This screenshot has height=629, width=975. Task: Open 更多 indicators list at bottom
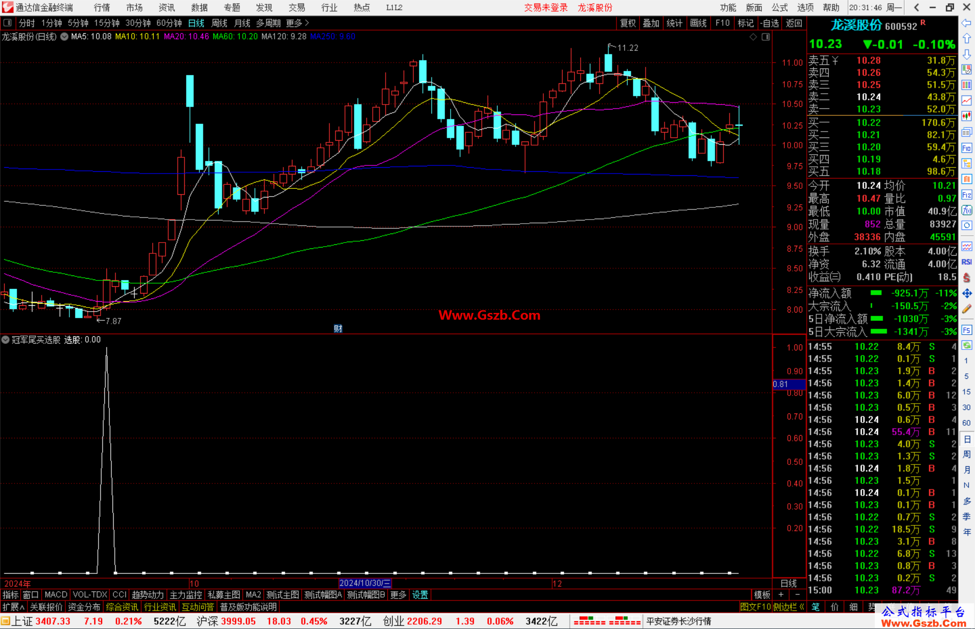click(x=398, y=595)
